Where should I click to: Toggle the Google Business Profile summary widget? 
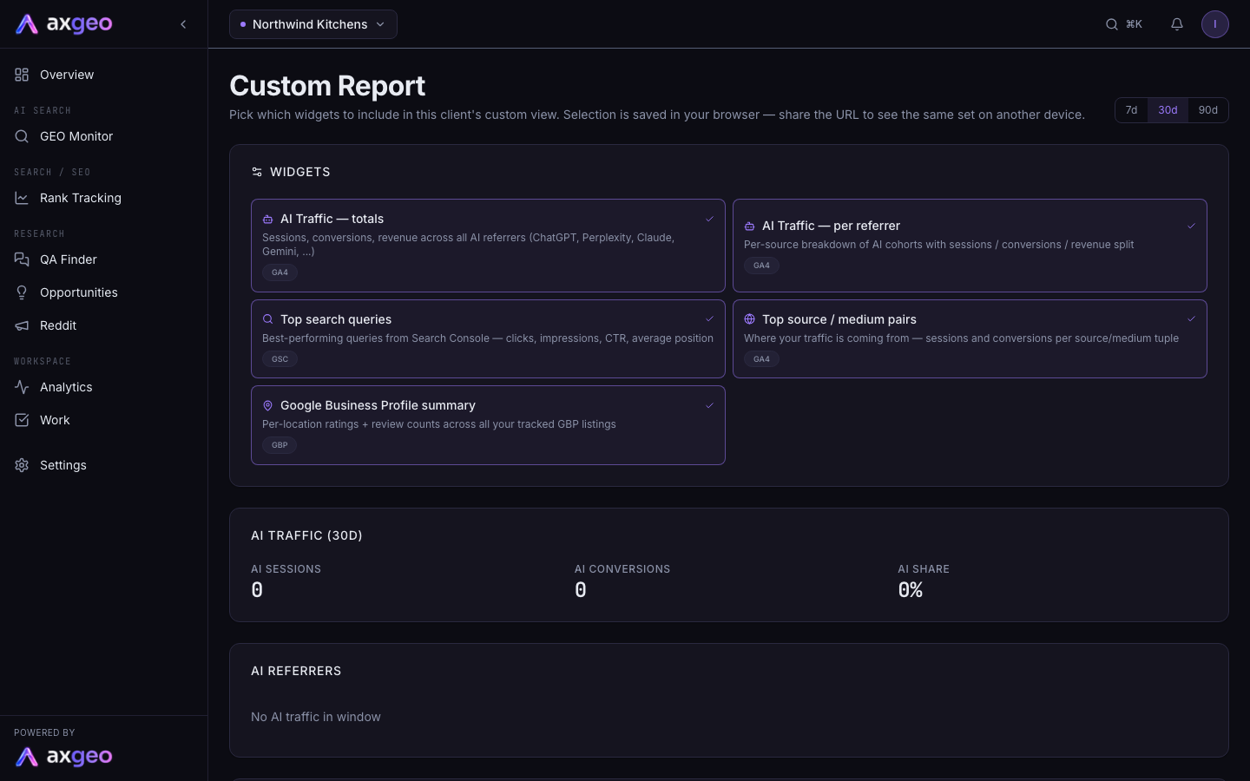coord(488,425)
